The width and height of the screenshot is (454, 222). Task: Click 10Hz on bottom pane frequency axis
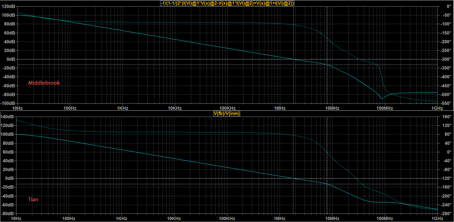click(x=16, y=218)
